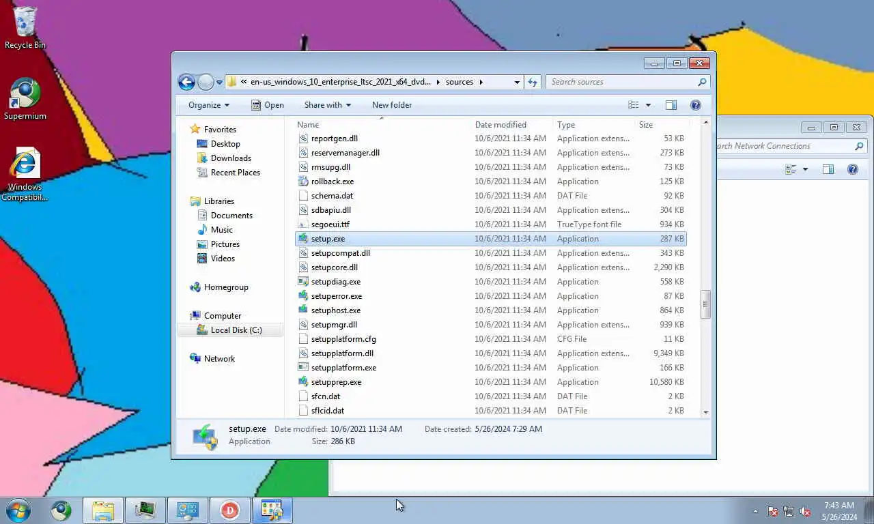This screenshot has width=874, height=524.
Task: Click the Open toolbar button
Action: tap(267, 105)
